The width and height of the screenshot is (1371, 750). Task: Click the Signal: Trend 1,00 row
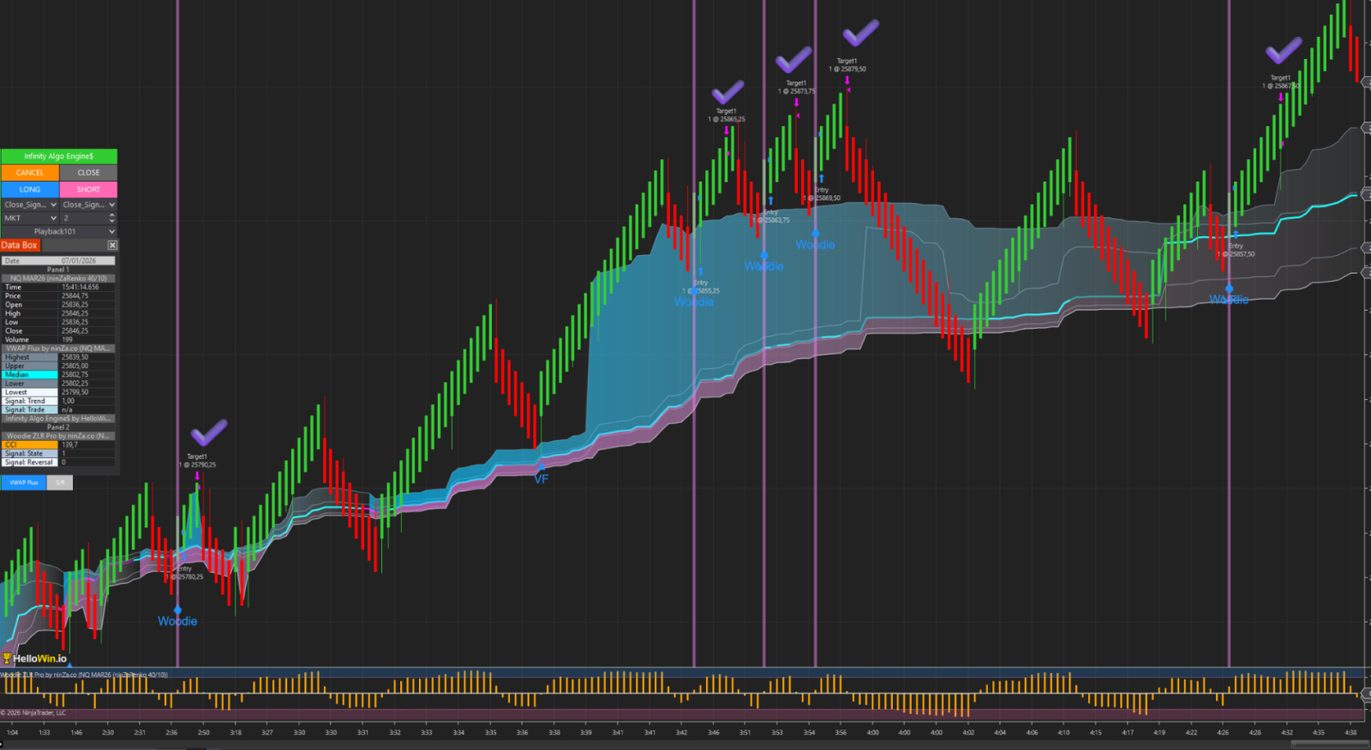(58, 401)
